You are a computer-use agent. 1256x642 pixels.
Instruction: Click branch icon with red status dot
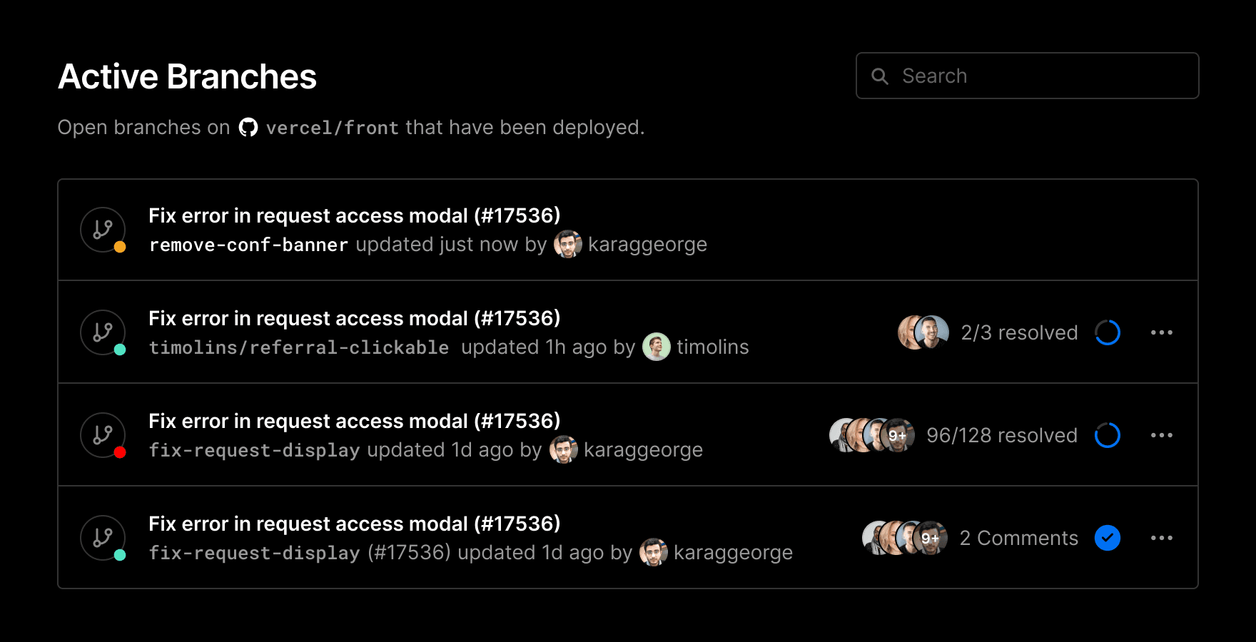[103, 435]
